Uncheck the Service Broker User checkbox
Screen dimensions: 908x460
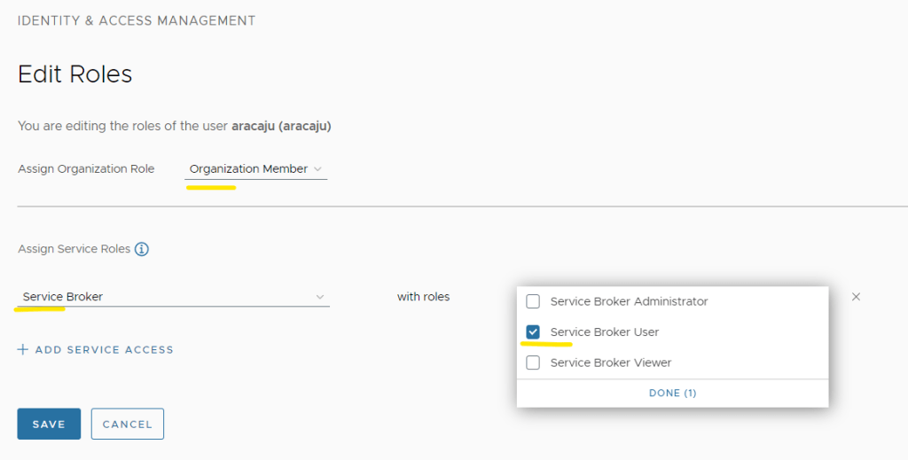click(x=533, y=331)
